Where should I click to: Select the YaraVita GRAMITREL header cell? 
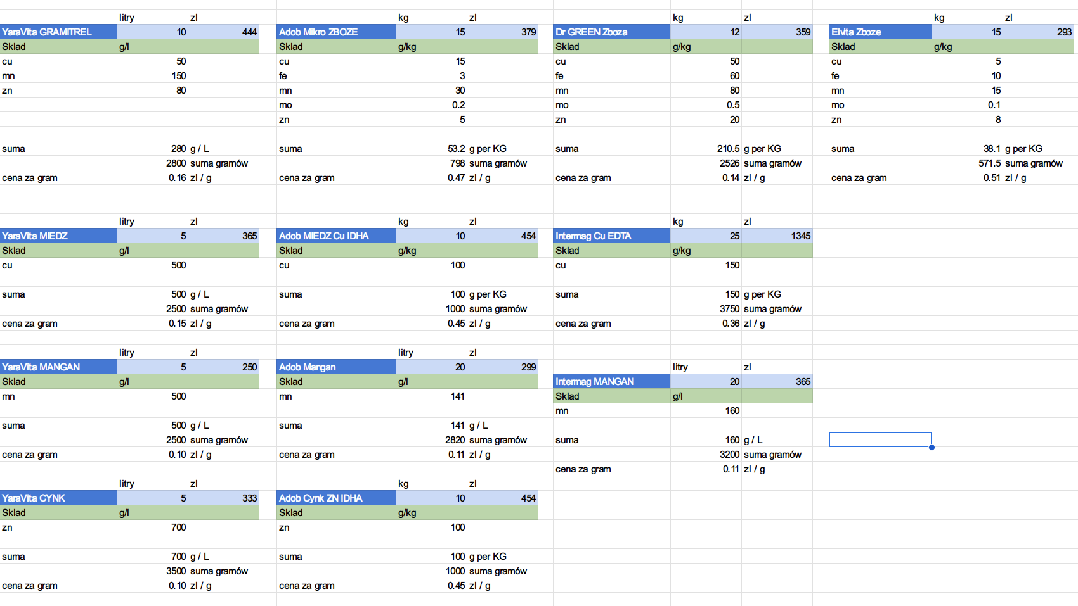[x=58, y=32]
